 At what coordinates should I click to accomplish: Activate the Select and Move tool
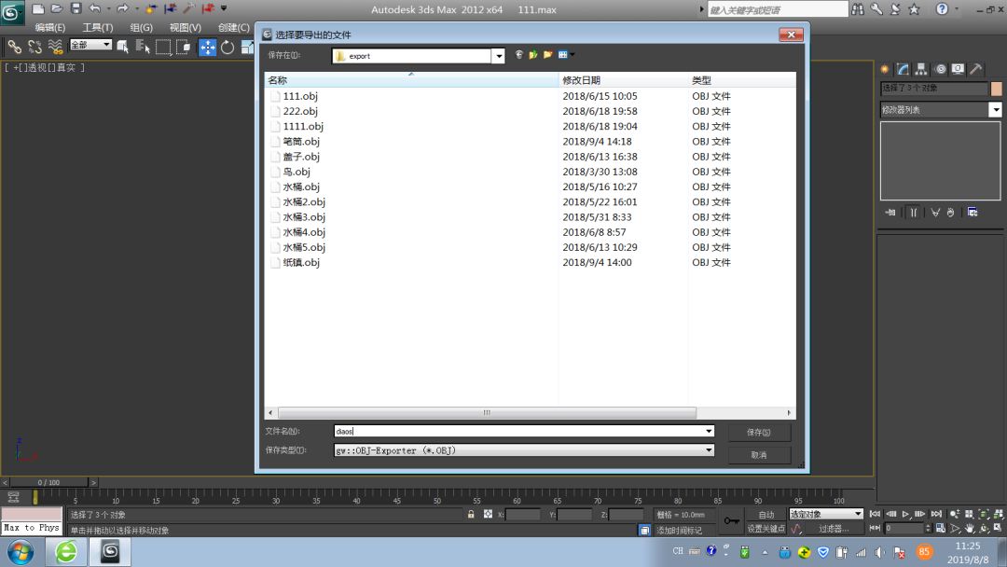[207, 47]
